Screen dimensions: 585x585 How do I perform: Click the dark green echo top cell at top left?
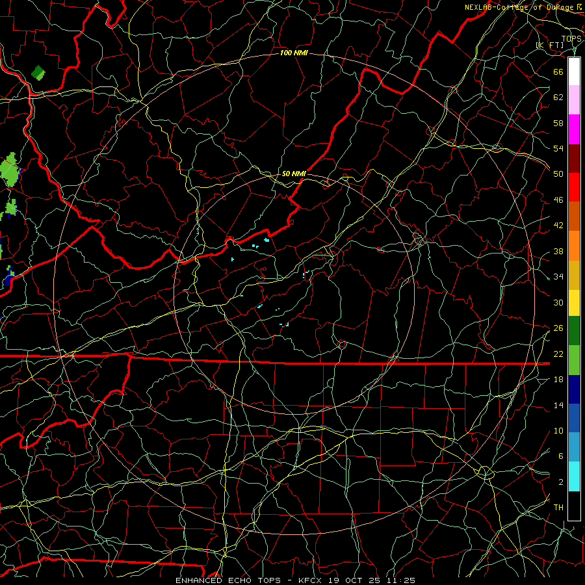(x=38, y=73)
